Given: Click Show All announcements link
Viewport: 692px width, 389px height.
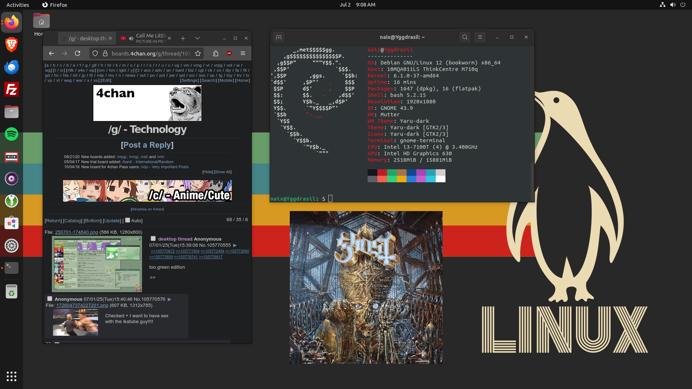Looking at the screenshot, I should (223, 172).
